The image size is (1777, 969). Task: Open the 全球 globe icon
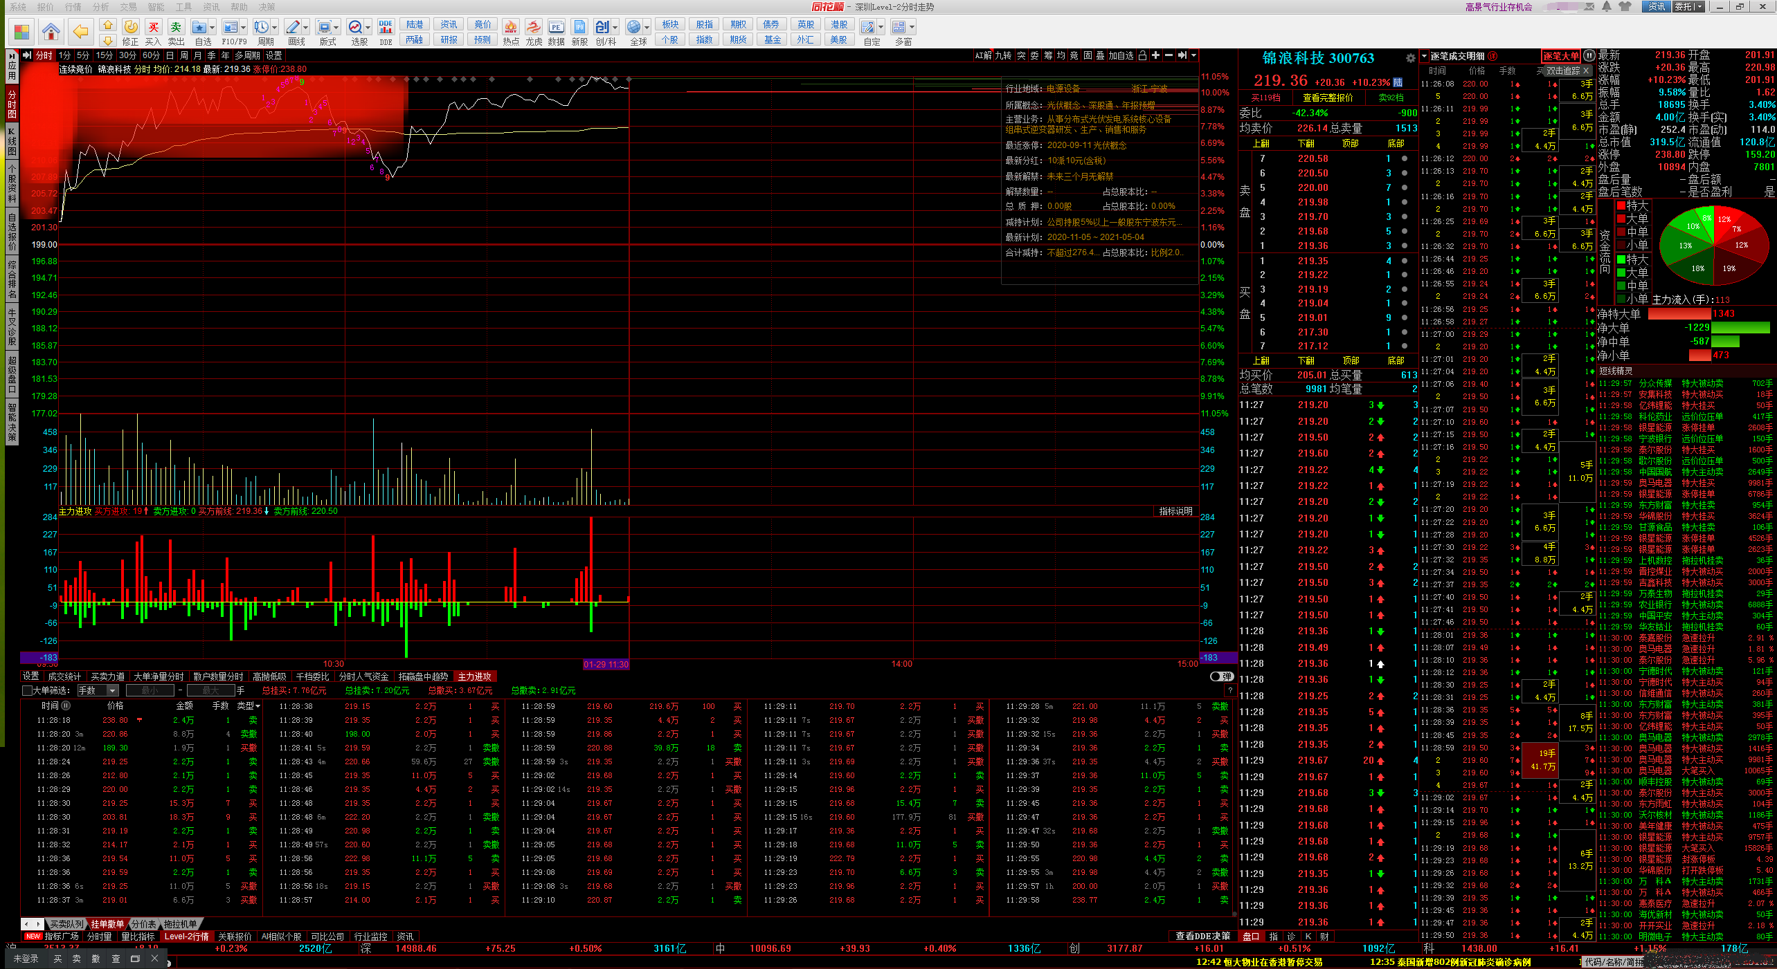pos(633,27)
